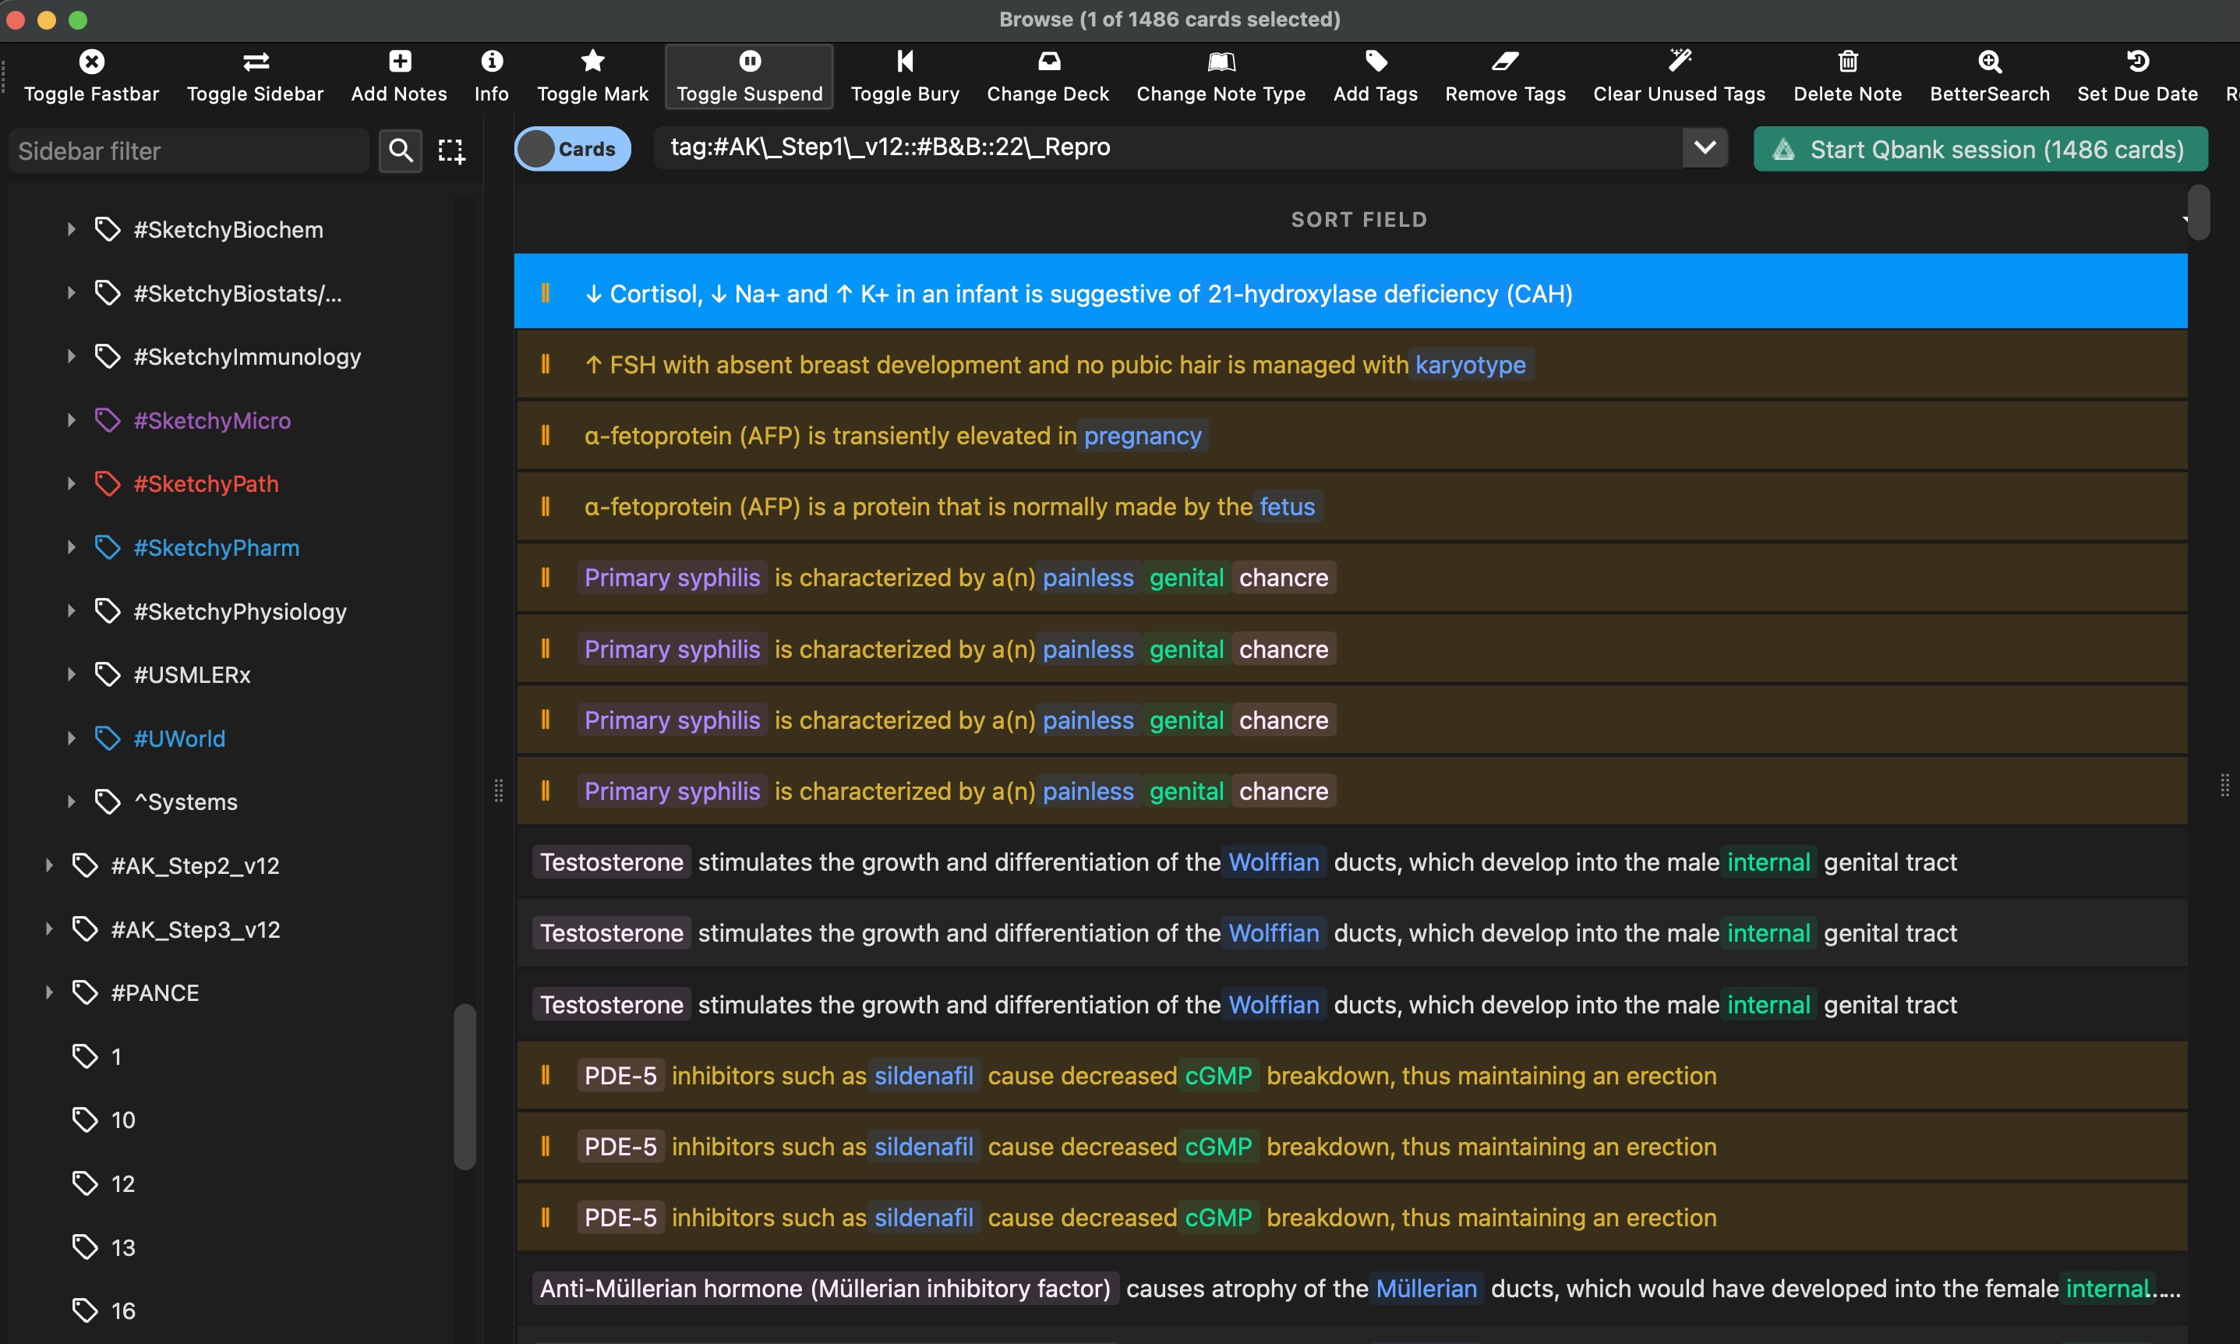Click the Sidebar filter input field

(189, 150)
